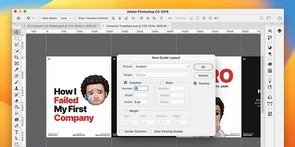Screen dimensions: 295x147
Task: Enable the Rows checkbox
Action: 162,83
